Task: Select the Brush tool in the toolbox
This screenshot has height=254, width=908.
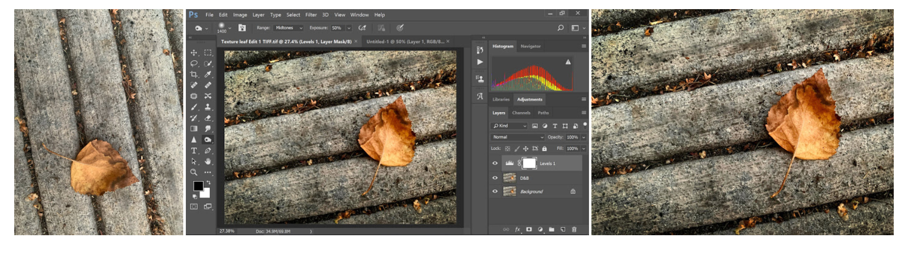Action: pyautogui.click(x=194, y=107)
